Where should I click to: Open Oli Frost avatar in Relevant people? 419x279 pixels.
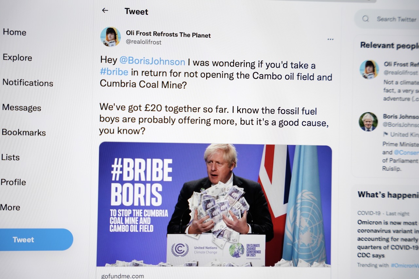[x=369, y=69]
